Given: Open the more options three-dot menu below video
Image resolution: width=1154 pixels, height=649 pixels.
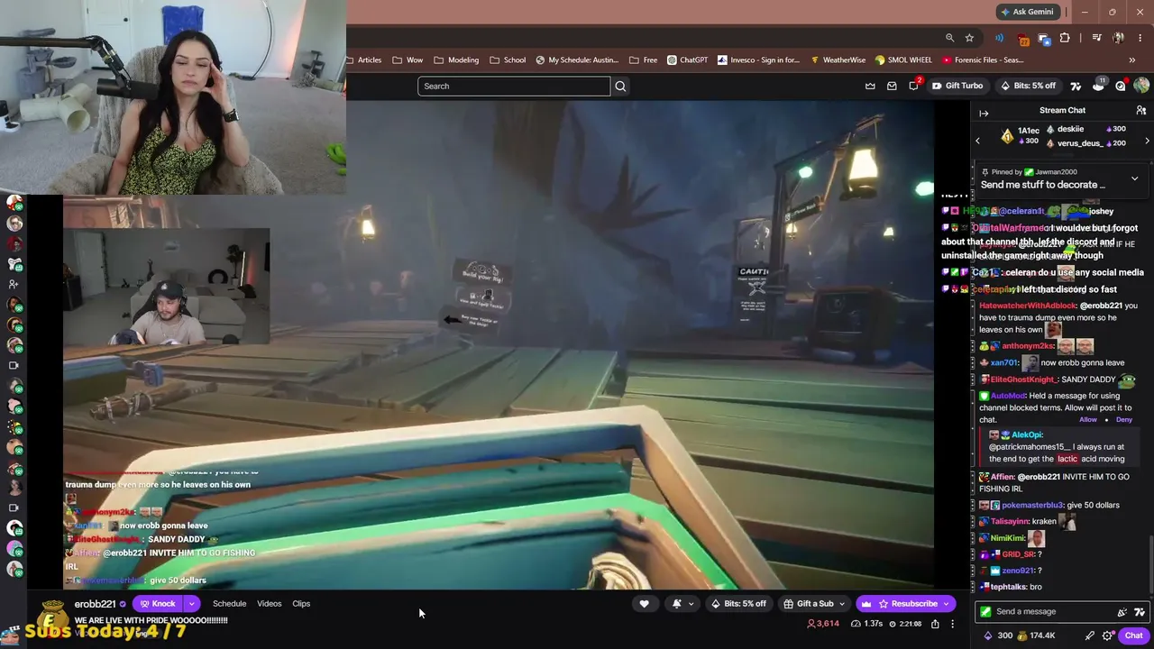Looking at the screenshot, I should (x=952, y=624).
